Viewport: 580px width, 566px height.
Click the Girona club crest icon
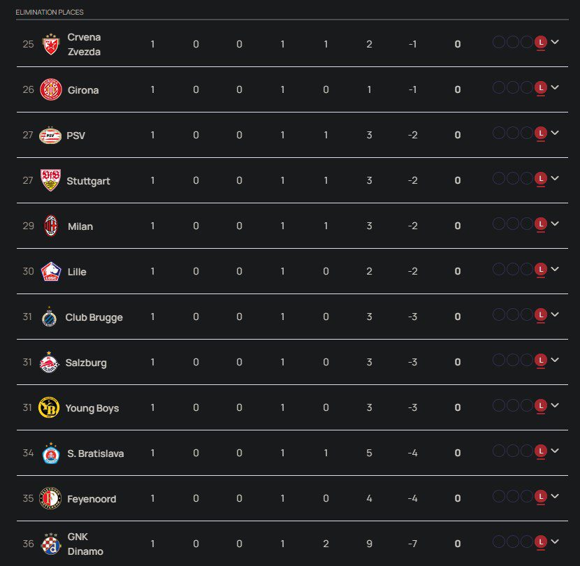click(50, 90)
